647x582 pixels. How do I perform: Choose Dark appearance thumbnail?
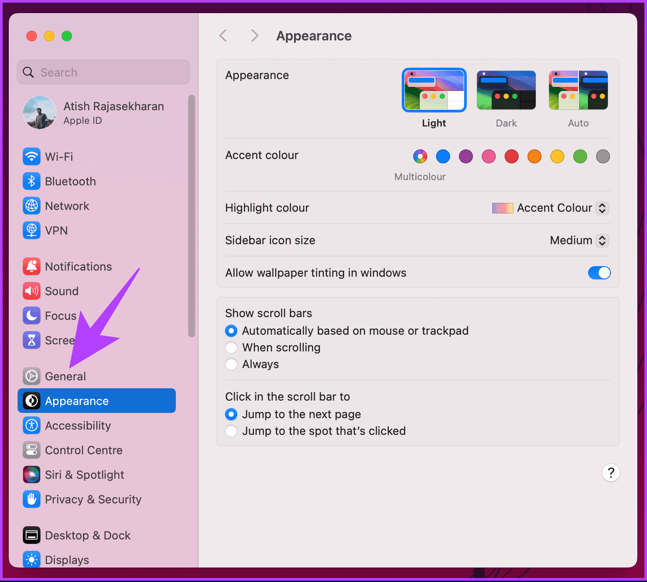[506, 90]
